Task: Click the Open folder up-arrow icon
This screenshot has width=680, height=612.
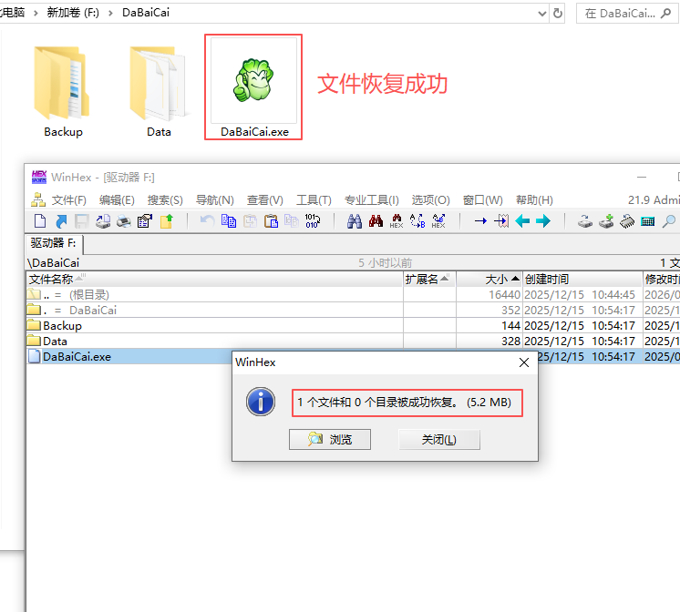Action: coord(166,221)
